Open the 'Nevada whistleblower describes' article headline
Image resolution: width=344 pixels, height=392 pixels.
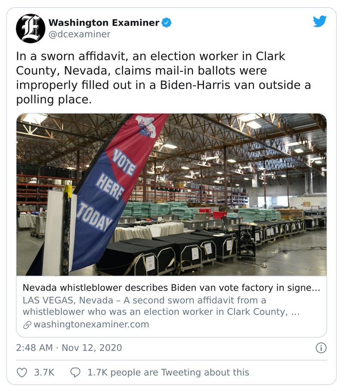(x=171, y=288)
